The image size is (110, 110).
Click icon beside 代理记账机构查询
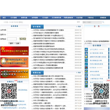click(86, 64)
